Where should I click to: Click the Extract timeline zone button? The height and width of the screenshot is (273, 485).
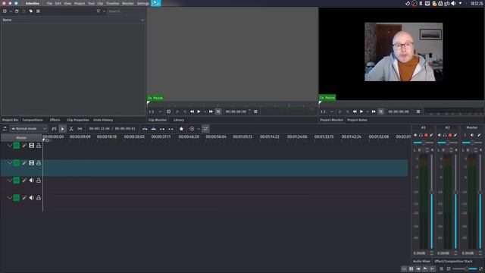[162, 129]
